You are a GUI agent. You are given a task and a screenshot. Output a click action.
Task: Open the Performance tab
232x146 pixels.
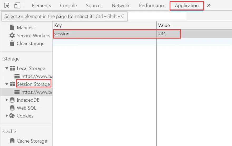[152, 6]
